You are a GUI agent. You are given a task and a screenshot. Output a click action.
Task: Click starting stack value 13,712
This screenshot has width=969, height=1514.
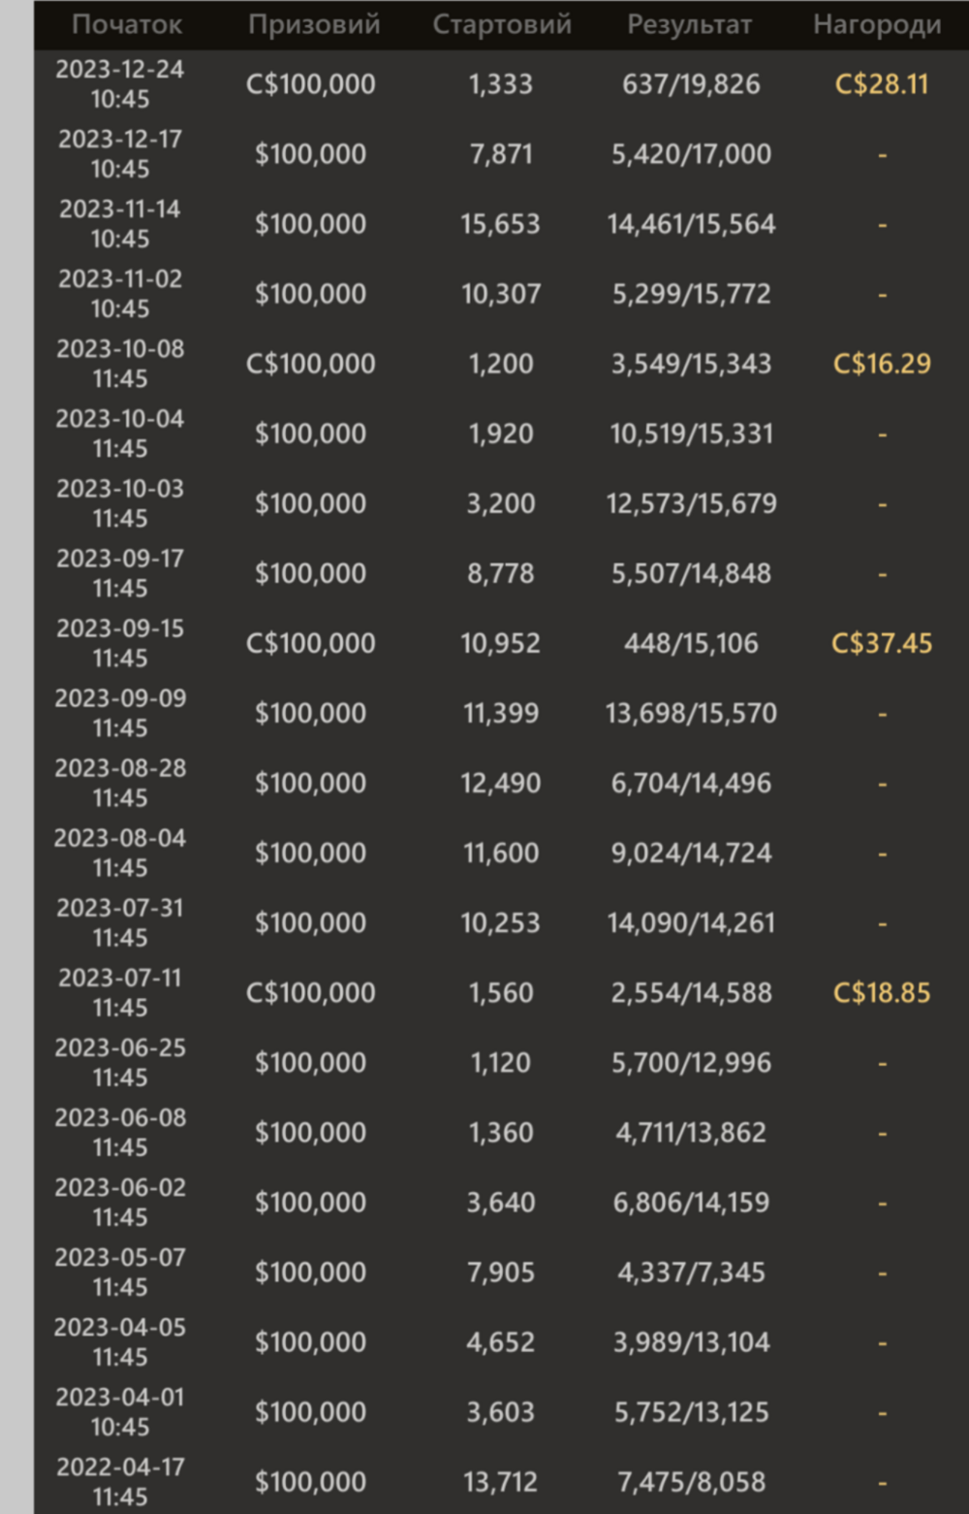point(500,1481)
